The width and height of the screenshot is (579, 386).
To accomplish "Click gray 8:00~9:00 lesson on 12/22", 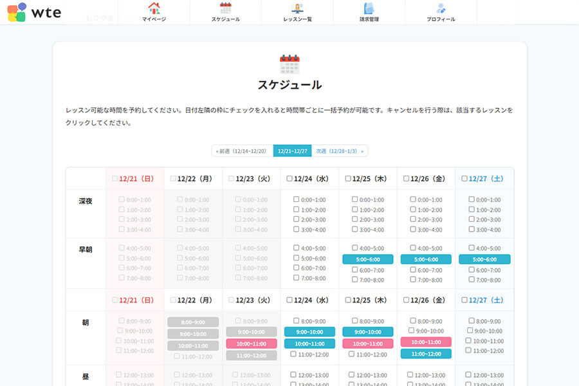I will (x=193, y=322).
